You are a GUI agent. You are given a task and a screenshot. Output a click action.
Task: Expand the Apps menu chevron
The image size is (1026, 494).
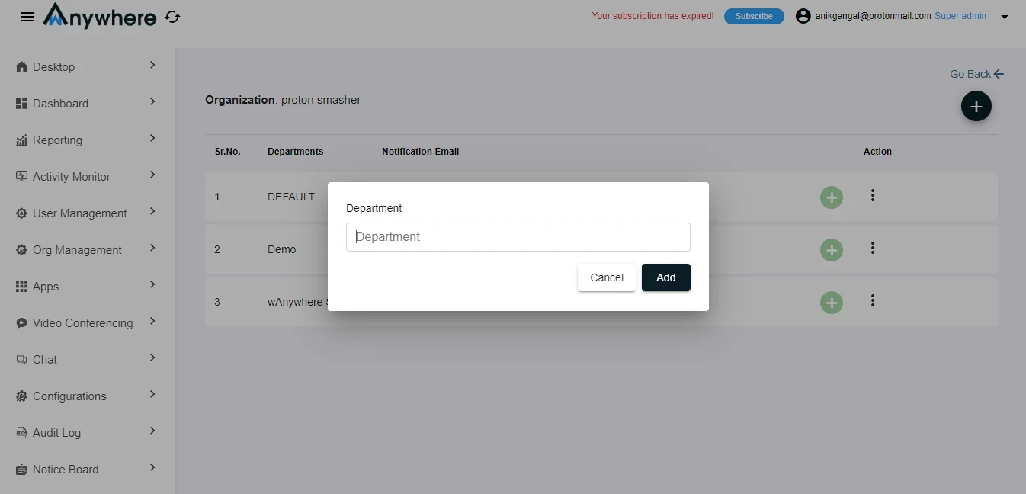click(152, 284)
